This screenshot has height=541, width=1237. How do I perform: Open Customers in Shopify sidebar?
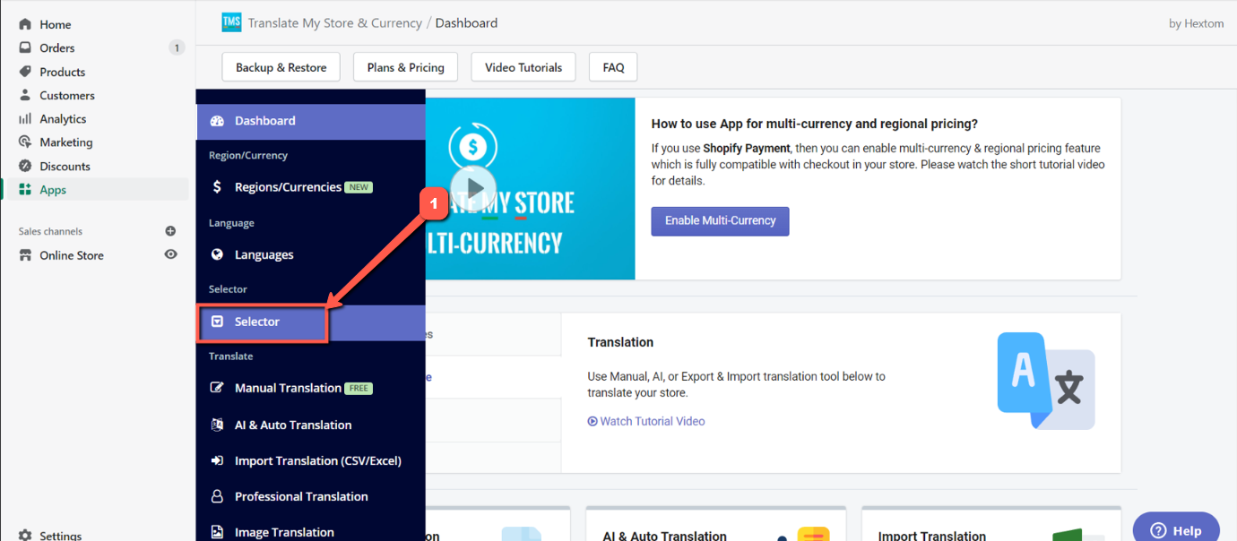pyautogui.click(x=67, y=95)
